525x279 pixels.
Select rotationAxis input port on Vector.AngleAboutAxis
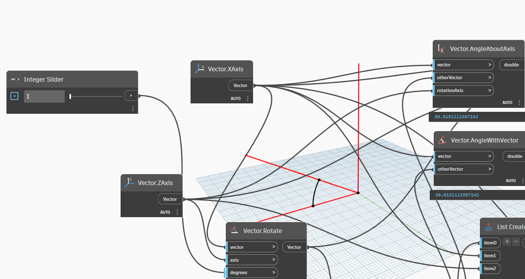[462, 91]
